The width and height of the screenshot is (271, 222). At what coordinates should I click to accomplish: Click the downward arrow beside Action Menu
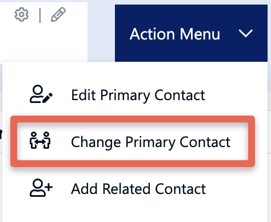tap(246, 33)
